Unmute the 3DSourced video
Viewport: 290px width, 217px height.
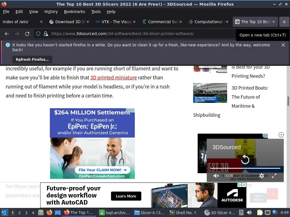216,176
